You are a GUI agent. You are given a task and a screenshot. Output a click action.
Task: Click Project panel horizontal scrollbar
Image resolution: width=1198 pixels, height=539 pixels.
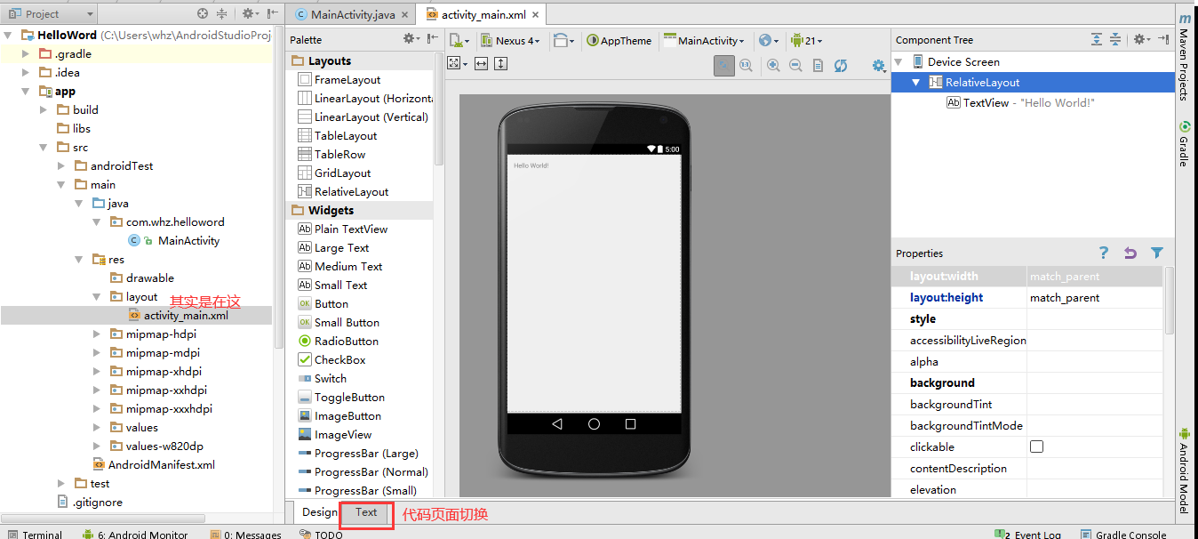[x=105, y=518]
